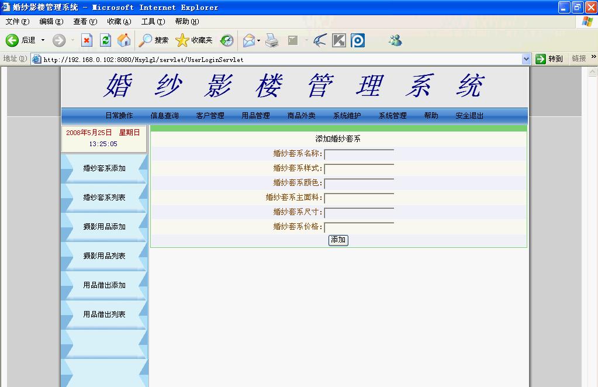Open the Messenger people icon
The height and width of the screenshot is (387, 598).
(x=395, y=40)
